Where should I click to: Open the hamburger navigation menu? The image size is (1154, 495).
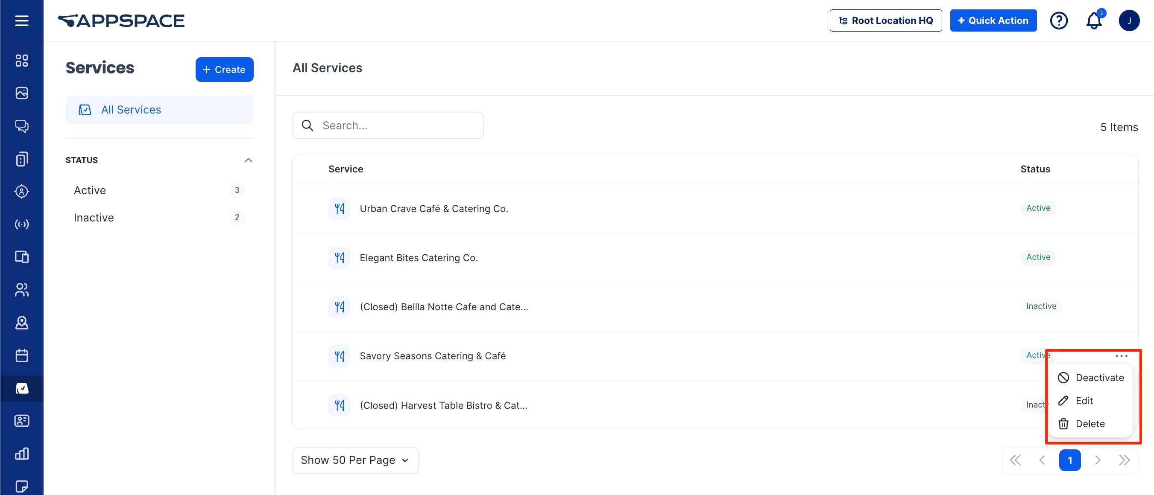(x=21, y=20)
